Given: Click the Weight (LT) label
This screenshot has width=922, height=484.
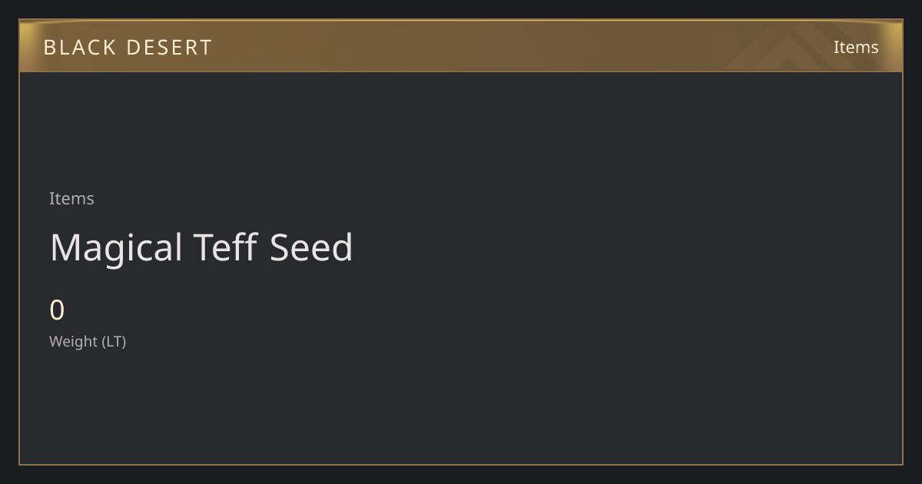Looking at the screenshot, I should tap(88, 341).
